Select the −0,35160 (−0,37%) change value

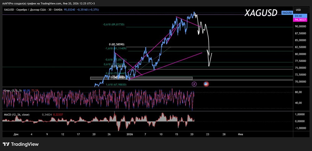(x=88, y=10)
